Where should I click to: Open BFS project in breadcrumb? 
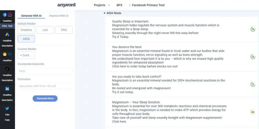(119, 5)
